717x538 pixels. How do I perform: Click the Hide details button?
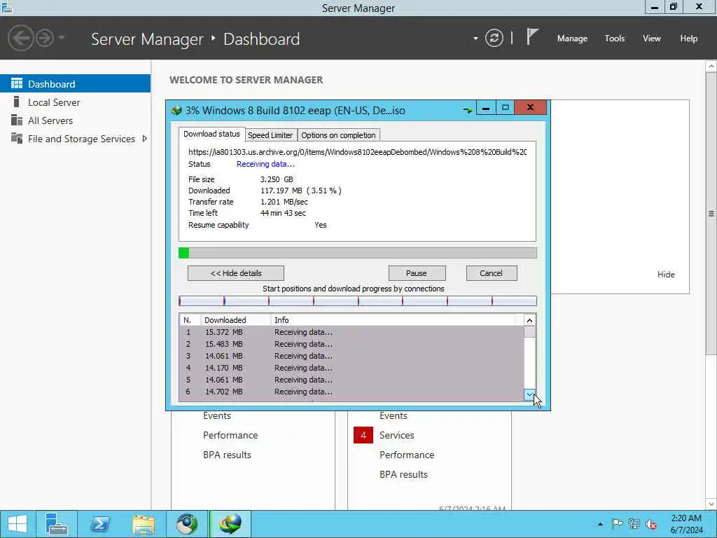[x=236, y=273]
